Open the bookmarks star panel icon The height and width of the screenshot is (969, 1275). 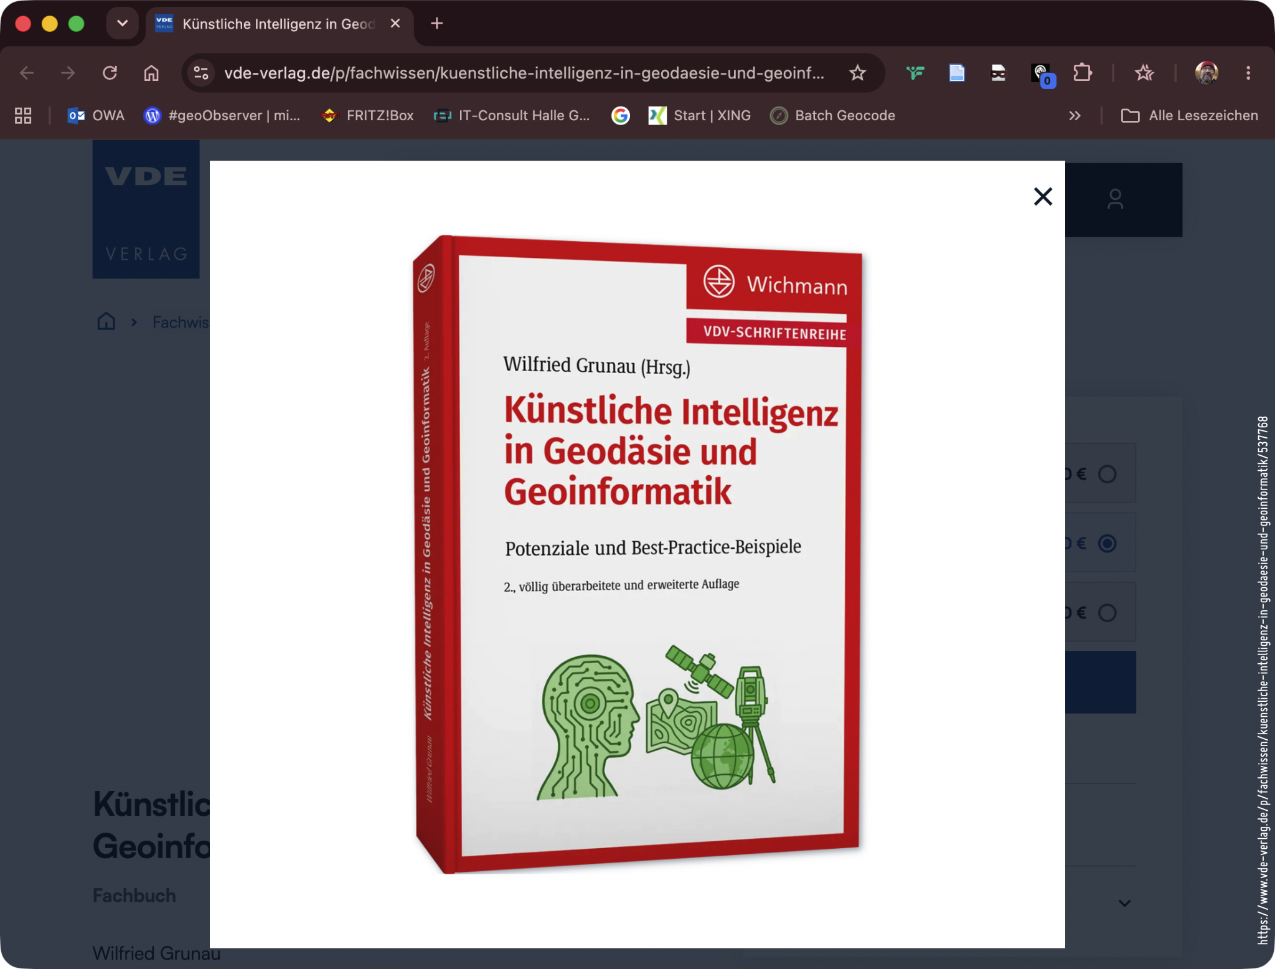click(1144, 73)
